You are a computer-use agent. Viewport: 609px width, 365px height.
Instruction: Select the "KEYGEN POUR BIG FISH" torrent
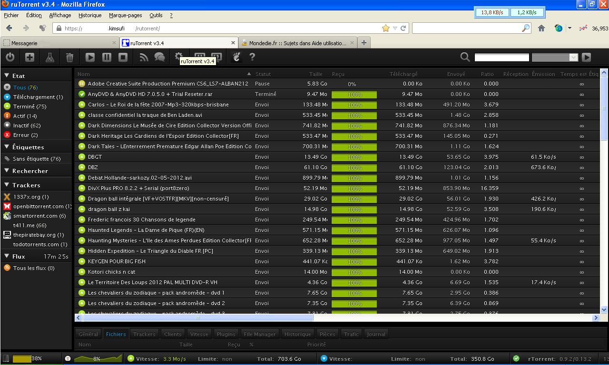pyautogui.click(x=337, y=261)
